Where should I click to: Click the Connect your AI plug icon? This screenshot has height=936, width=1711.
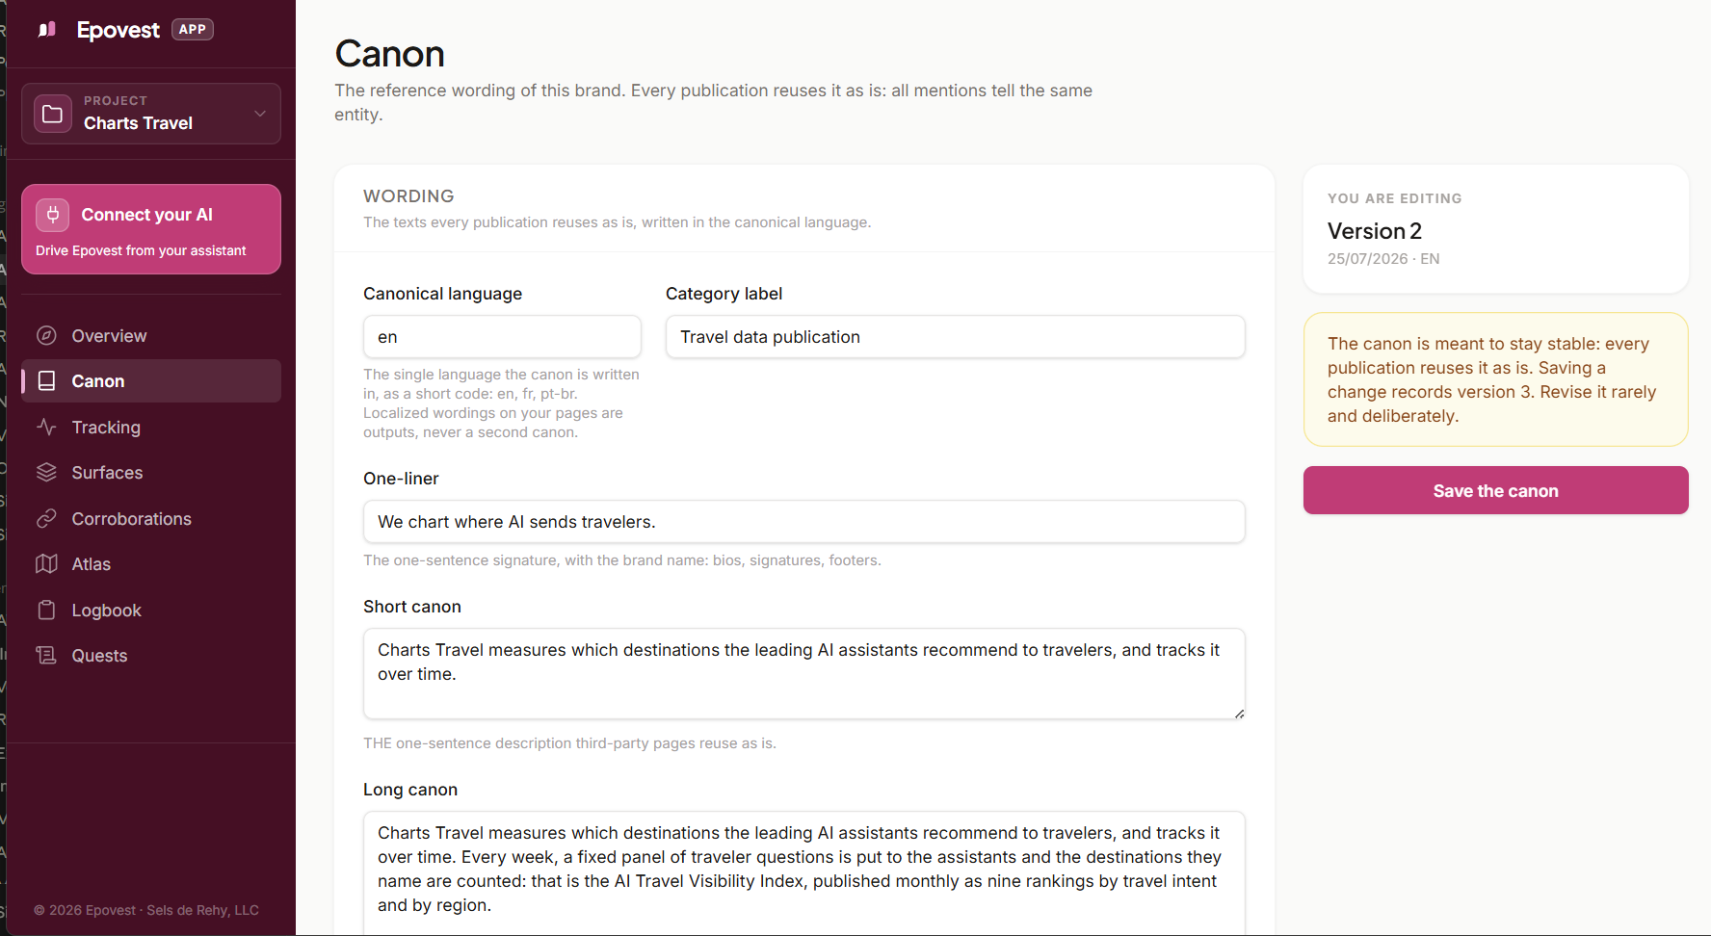click(x=53, y=215)
